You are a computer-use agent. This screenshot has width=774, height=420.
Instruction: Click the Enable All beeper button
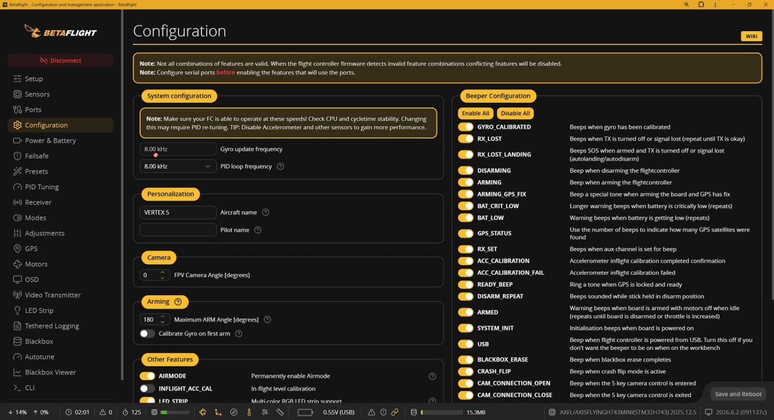point(475,113)
